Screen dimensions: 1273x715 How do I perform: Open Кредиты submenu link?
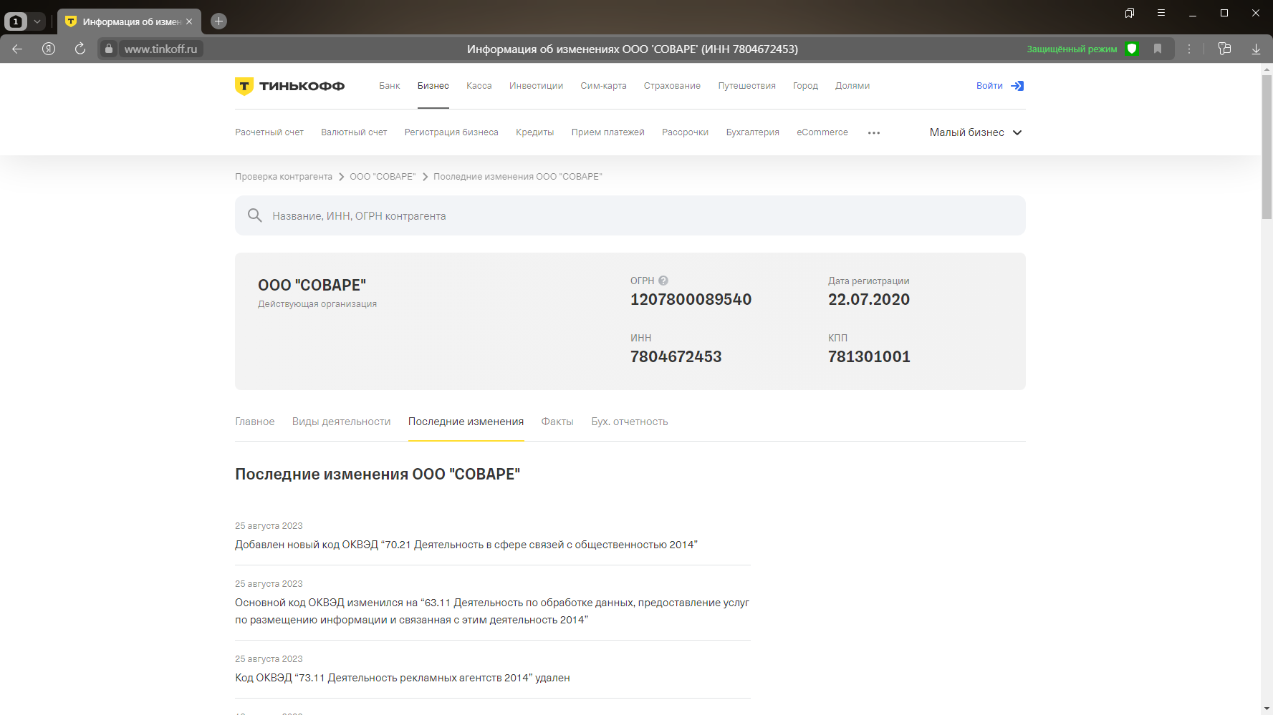coord(534,132)
